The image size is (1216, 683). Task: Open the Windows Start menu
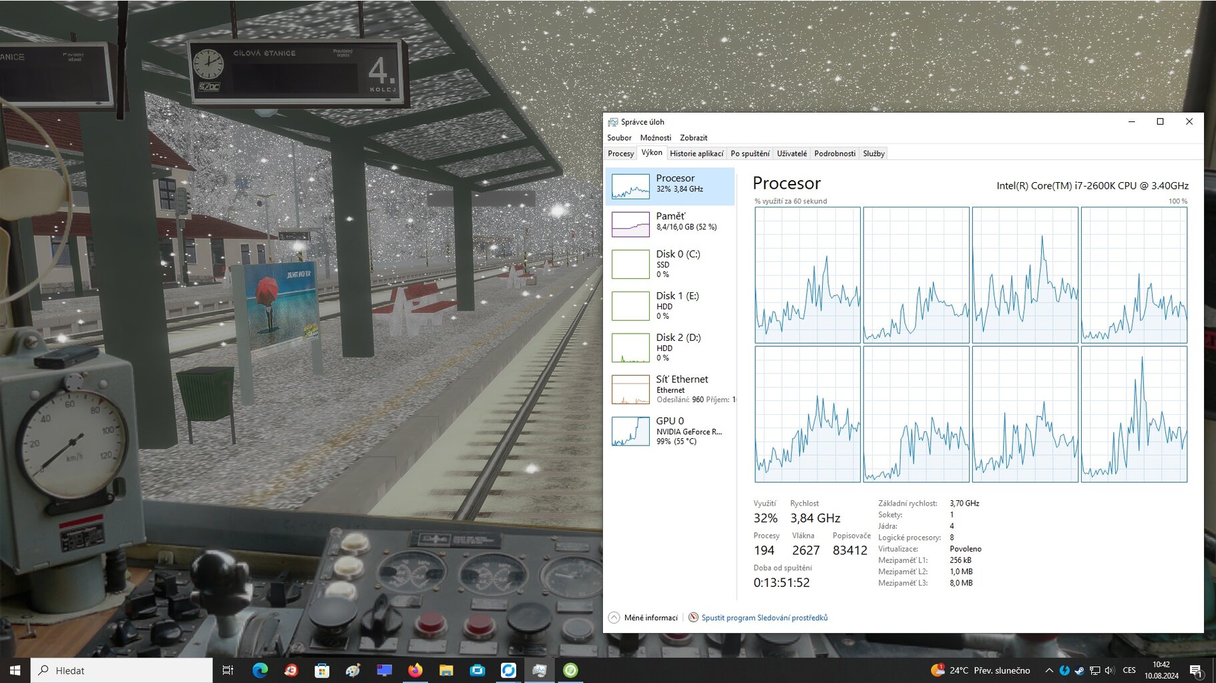[15, 670]
